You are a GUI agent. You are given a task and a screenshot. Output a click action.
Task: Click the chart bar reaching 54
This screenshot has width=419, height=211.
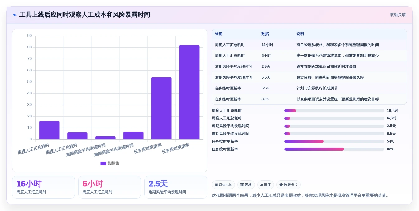pos(161,108)
